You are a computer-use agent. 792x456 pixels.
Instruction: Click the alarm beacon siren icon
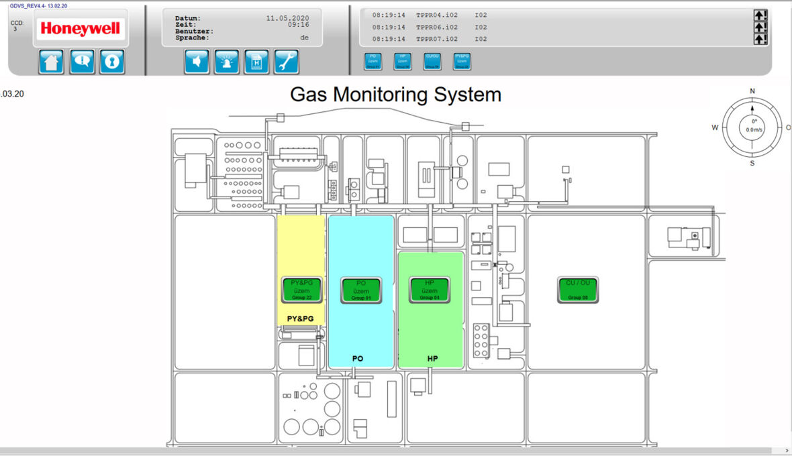(226, 62)
